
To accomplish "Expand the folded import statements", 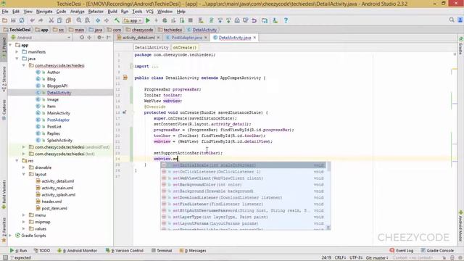I will (132, 66).
